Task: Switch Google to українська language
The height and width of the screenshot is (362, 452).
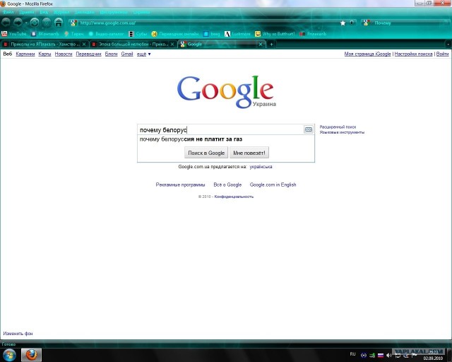Action: (x=261, y=167)
